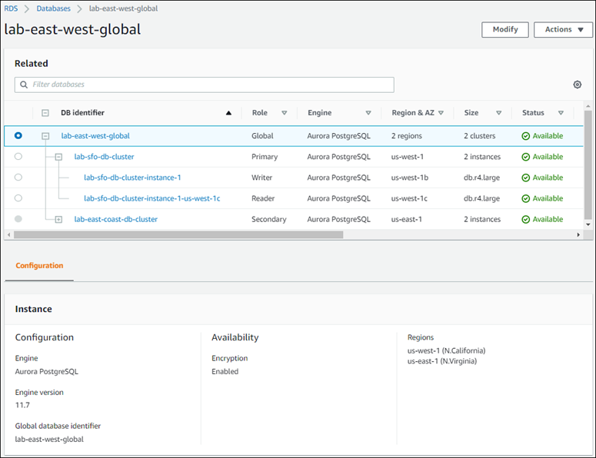Collapse all rows via header minus icon

point(45,113)
